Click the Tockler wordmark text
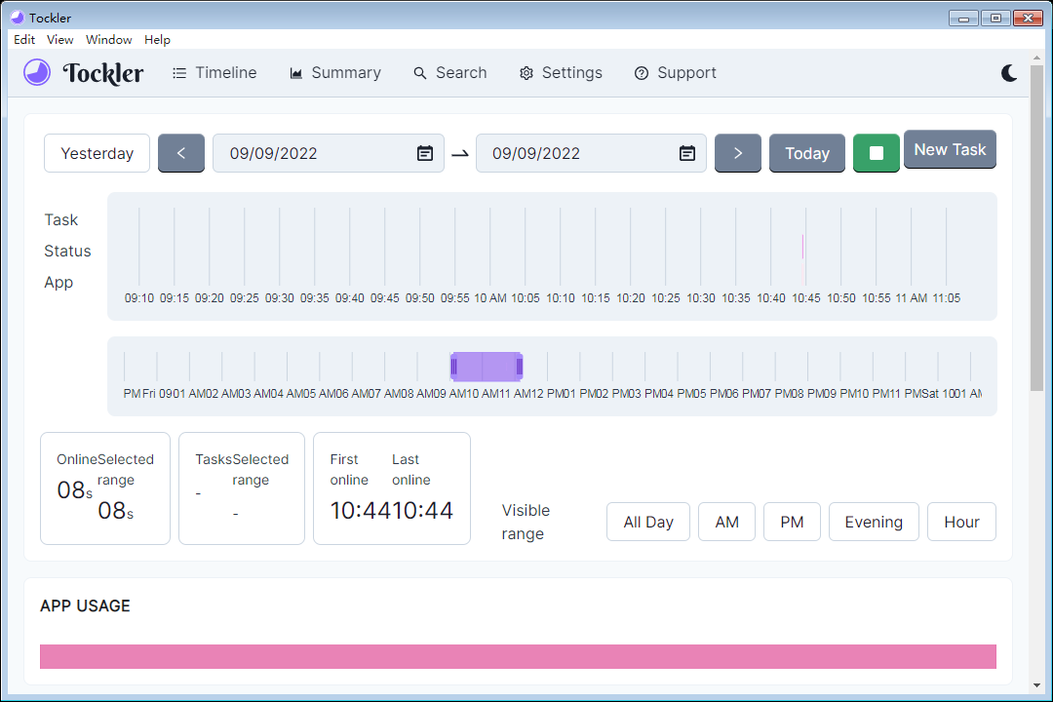 pyautogui.click(x=102, y=73)
